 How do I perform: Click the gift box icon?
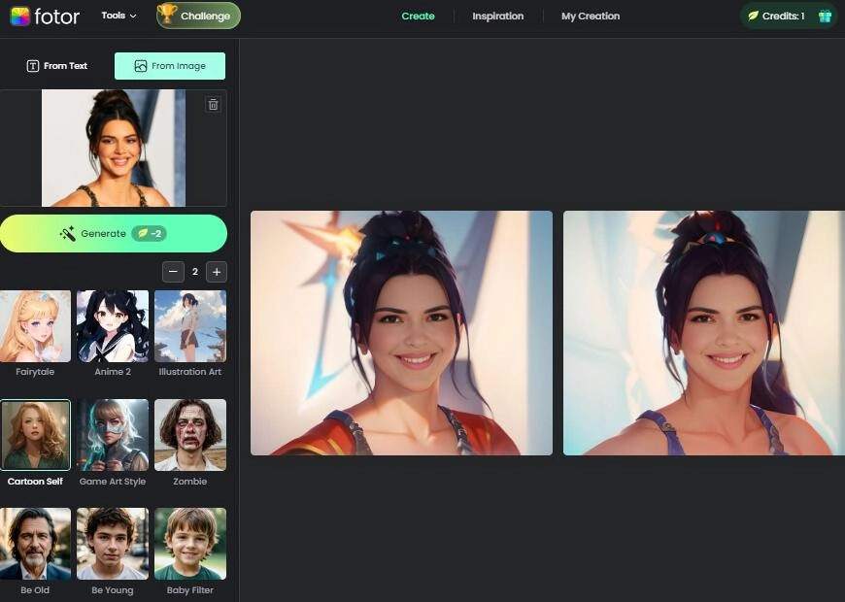click(825, 16)
